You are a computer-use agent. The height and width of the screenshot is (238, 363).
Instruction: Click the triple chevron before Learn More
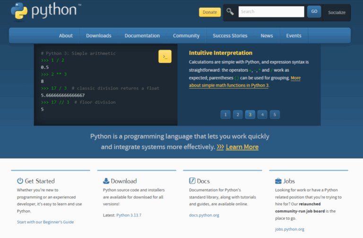[x=220, y=147]
